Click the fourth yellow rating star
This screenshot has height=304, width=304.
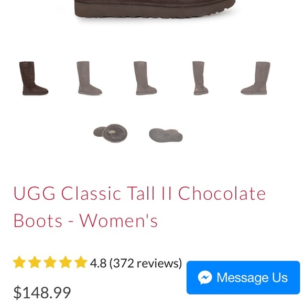tap(66, 262)
